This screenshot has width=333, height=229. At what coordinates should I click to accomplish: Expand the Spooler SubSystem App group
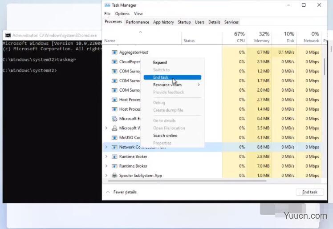(106, 175)
